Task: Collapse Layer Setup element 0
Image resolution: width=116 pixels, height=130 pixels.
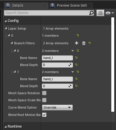Action: 9,35
